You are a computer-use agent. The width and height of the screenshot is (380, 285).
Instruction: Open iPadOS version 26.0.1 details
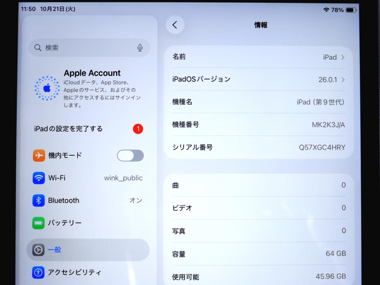point(331,80)
